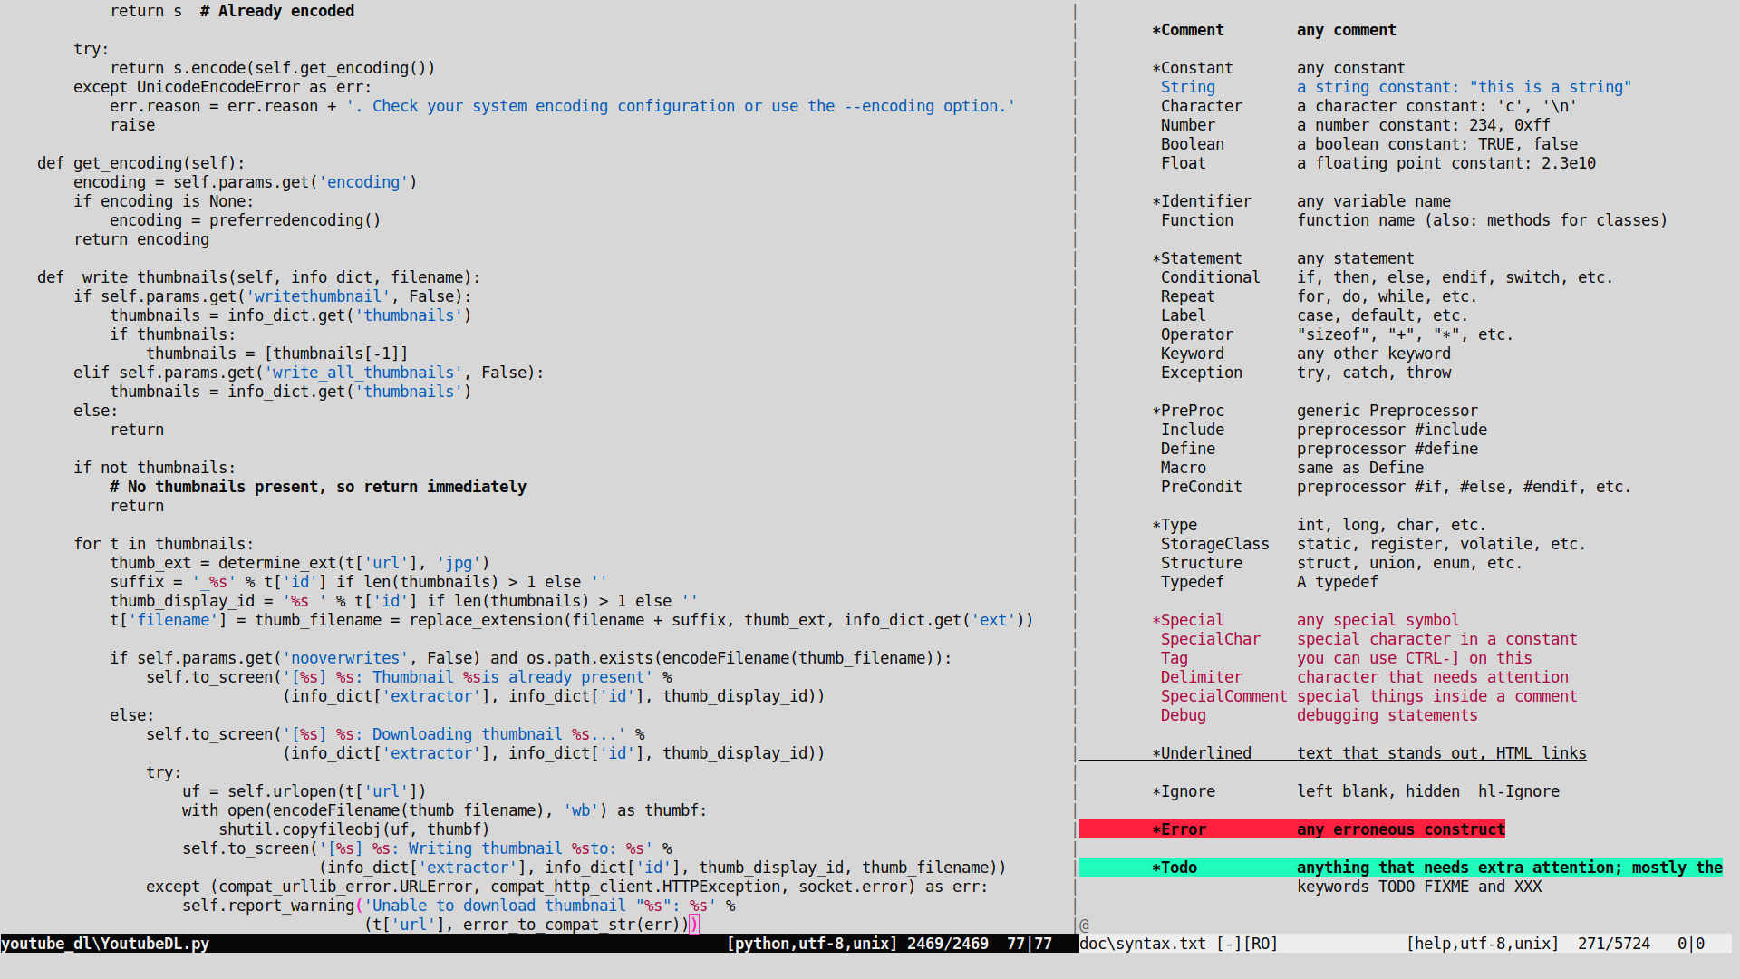This screenshot has width=1740, height=979.
Task: Click the 'Function' group name
Action: tap(1197, 220)
